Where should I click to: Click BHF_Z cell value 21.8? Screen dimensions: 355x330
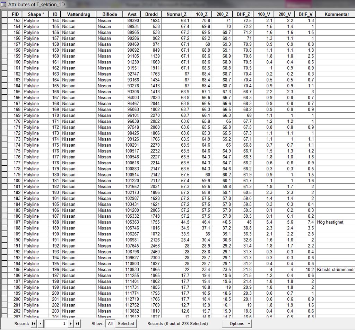(x=243, y=270)
